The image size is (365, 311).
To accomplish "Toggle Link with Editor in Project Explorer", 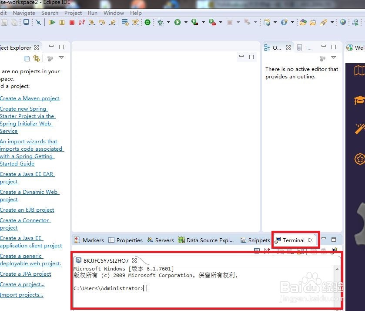I will click(37, 58).
